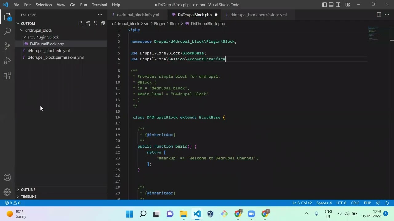Open the weather widget showing 92°F Sunny
The image size is (394, 221).
[17, 214]
